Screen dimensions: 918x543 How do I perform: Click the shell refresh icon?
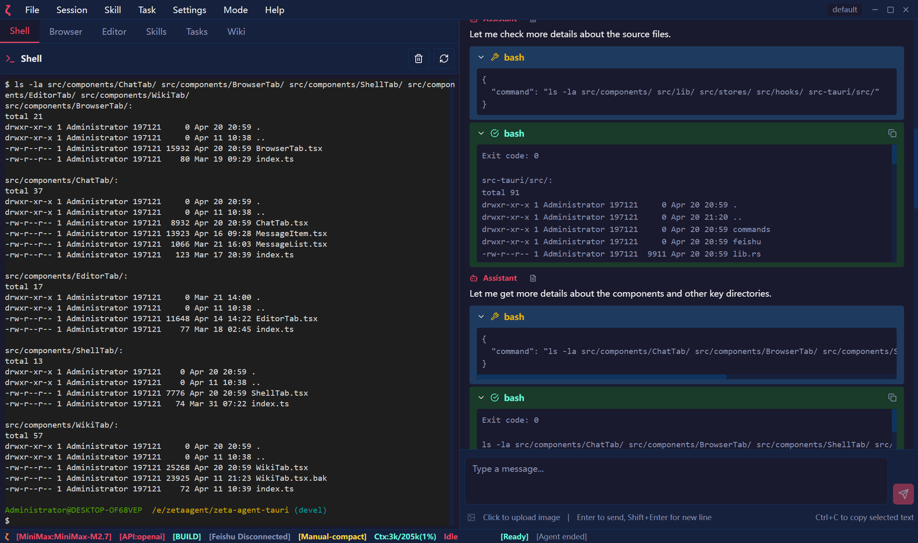[x=444, y=59]
